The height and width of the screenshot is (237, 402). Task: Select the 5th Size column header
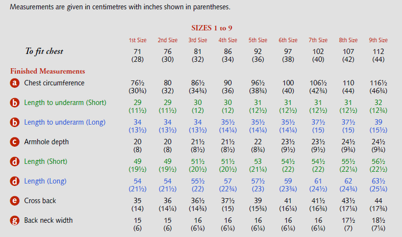coord(258,40)
